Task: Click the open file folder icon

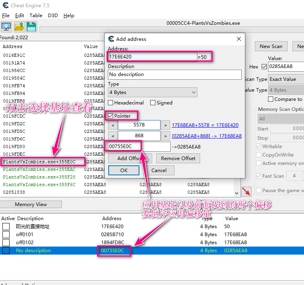Action: point(19,27)
